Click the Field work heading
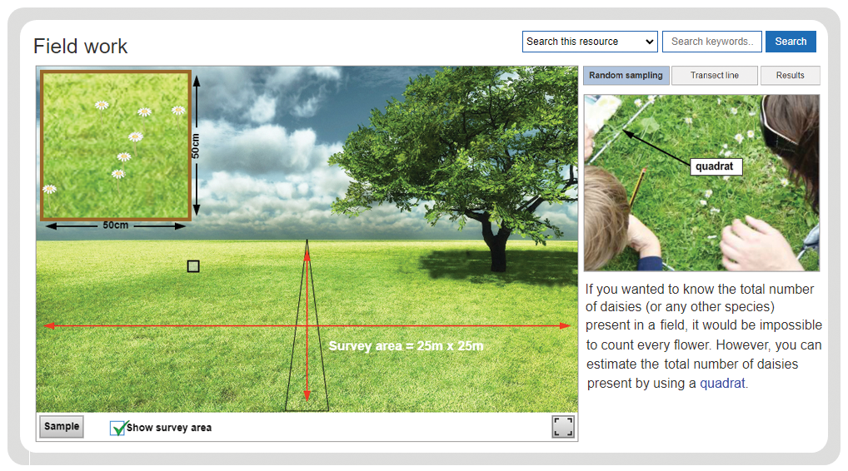Screen dimensions: 848x471 coord(81,47)
